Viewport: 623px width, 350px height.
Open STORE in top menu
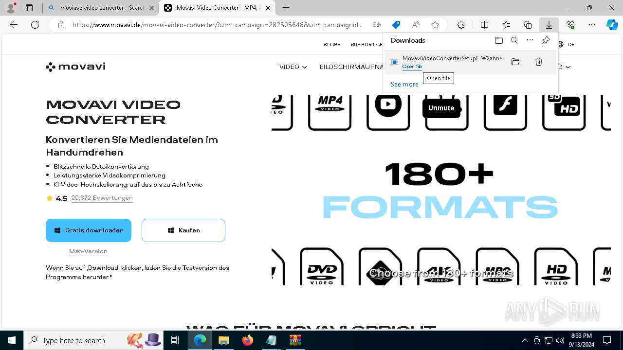[332, 44]
